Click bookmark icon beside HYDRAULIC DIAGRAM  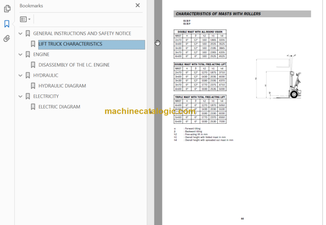33,86
